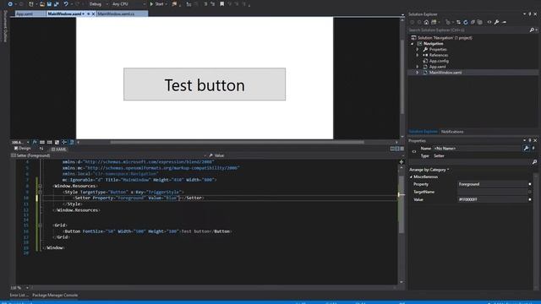541x304 pixels.
Task: Click the Navigate Backward toolbar icon
Action: coord(10,4)
